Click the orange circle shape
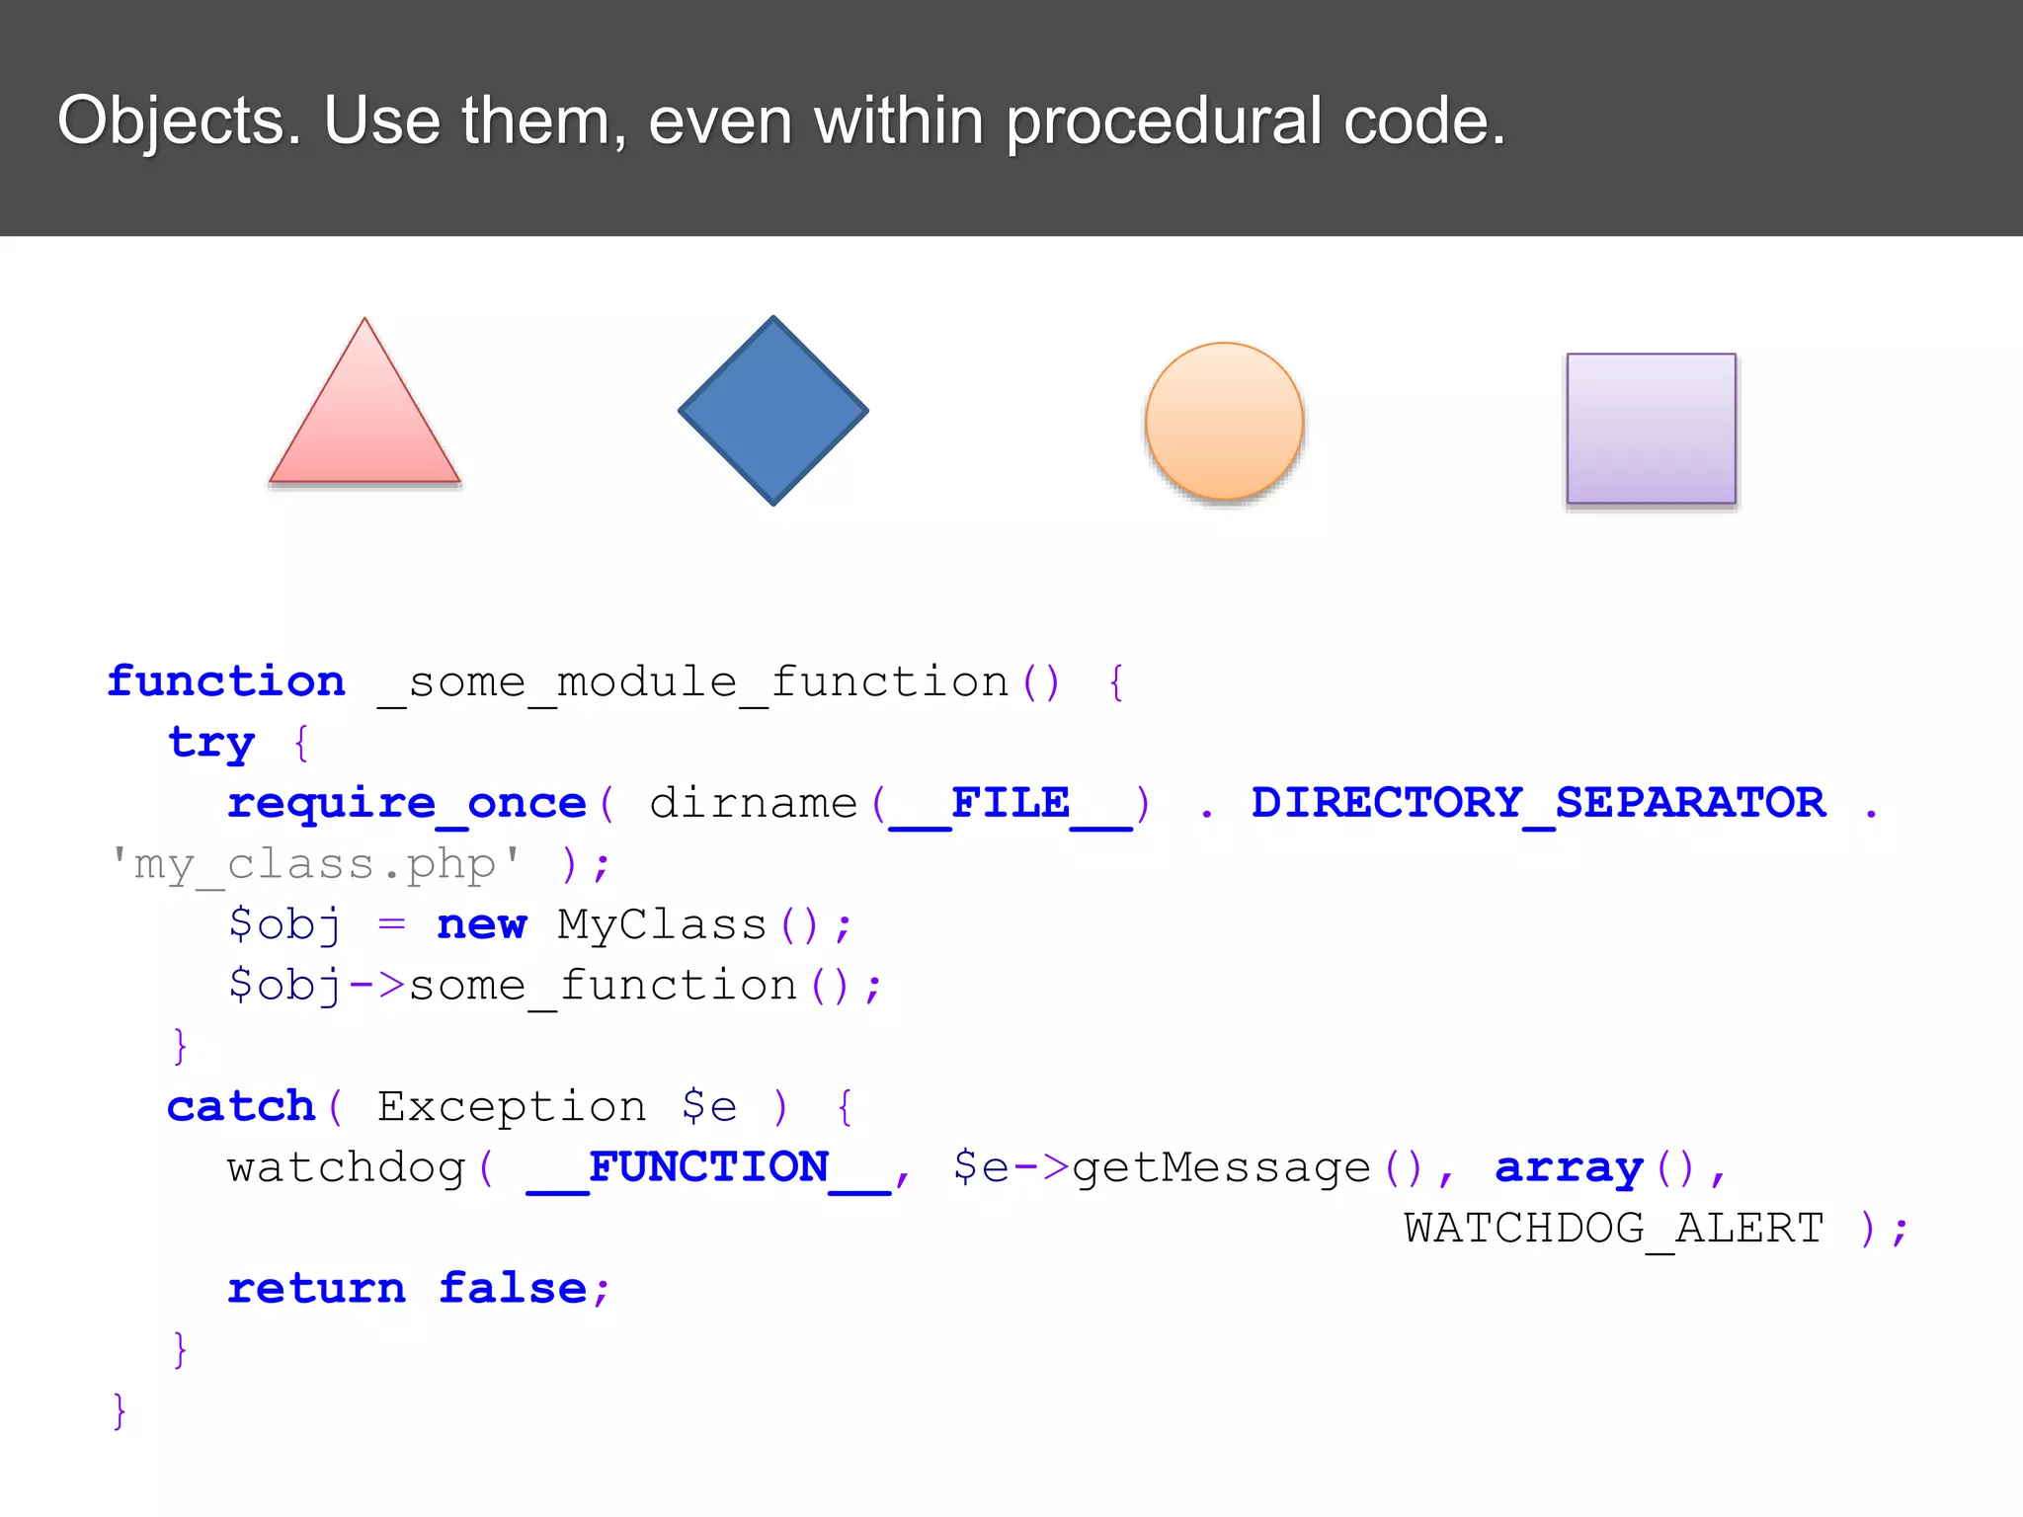The width and height of the screenshot is (2023, 1517). tap(1224, 422)
